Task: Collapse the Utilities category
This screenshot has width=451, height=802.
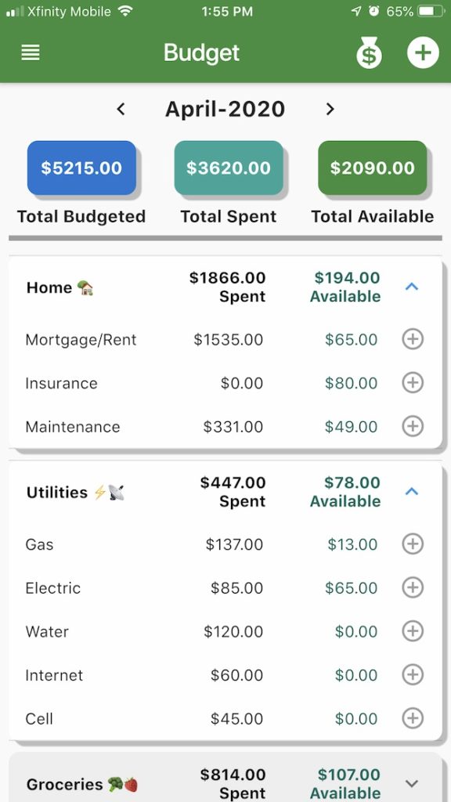Action: pyautogui.click(x=412, y=492)
